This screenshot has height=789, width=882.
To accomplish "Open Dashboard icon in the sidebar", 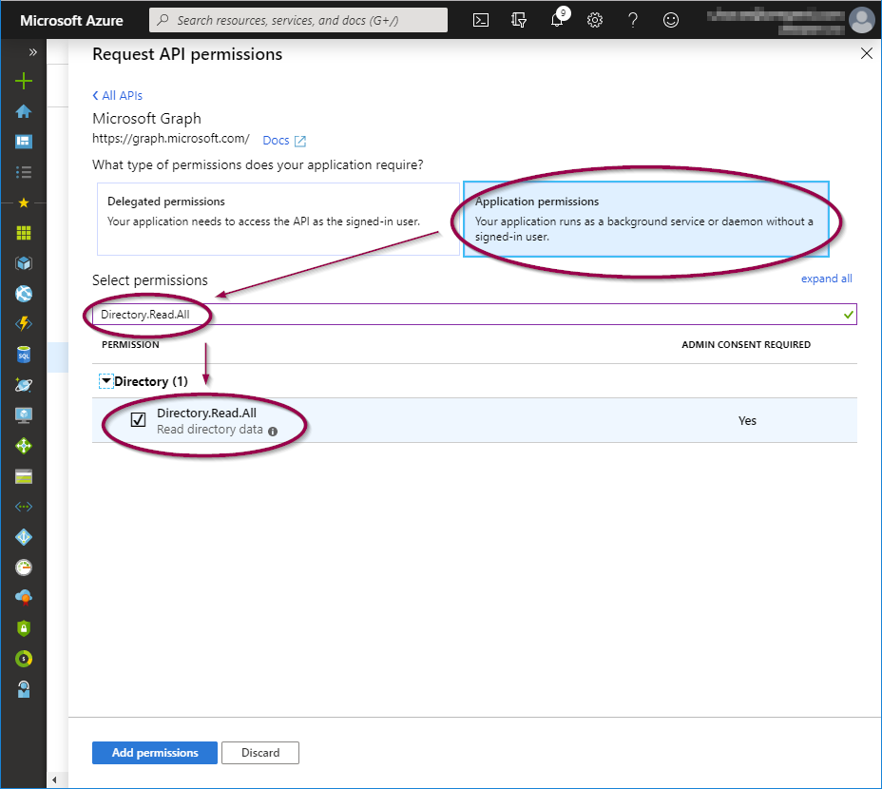I will 24,142.
